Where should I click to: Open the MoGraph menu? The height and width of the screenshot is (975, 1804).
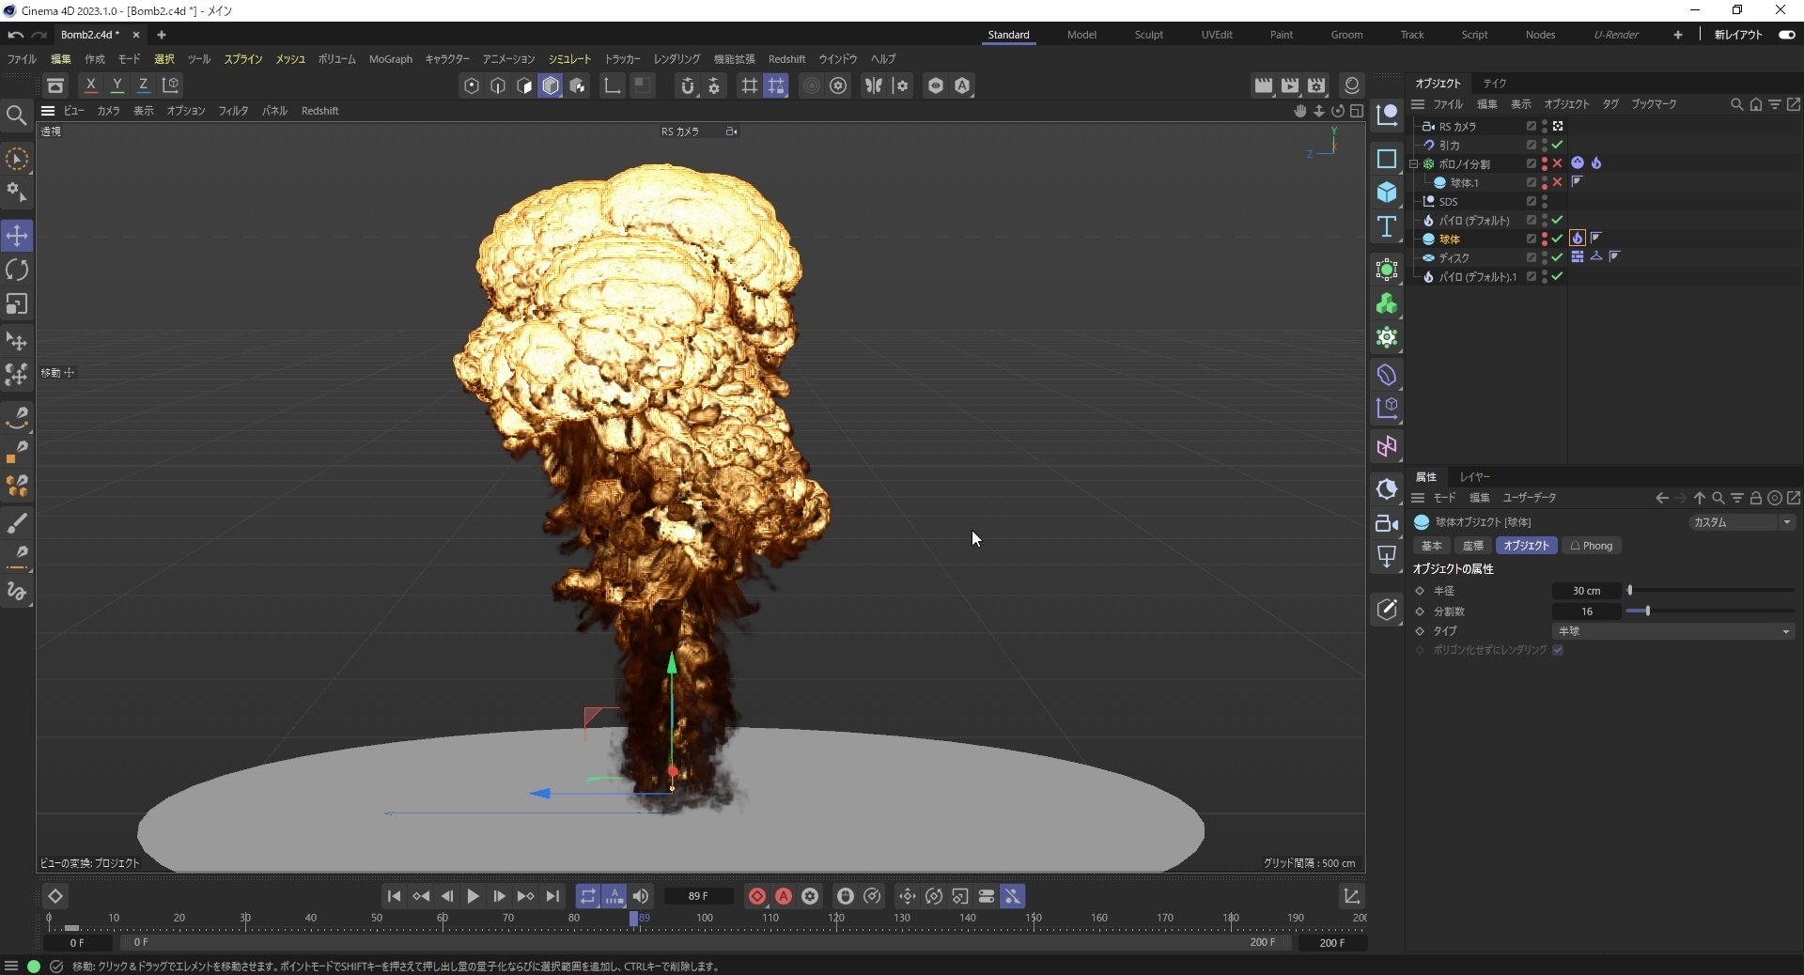coord(390,59)
